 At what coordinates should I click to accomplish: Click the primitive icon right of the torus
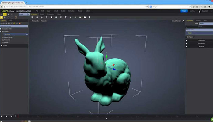point(61,17)
